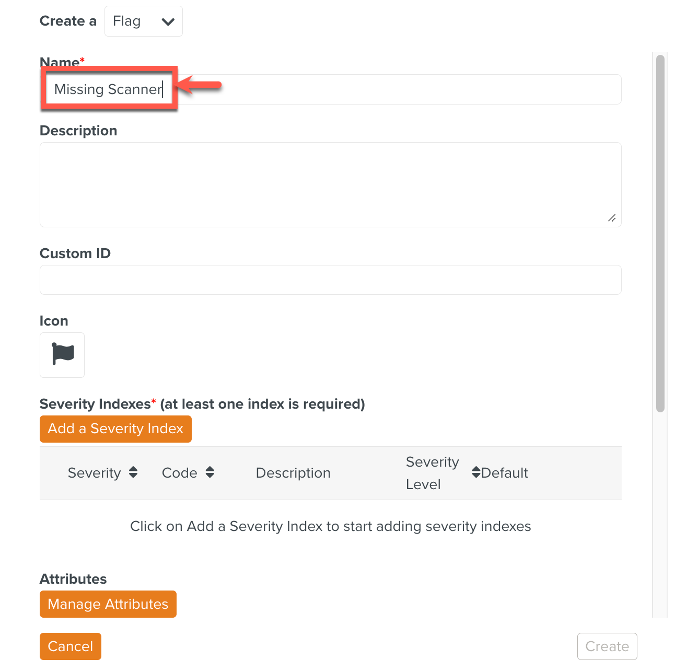
Task: Sort by Severity using the sort arrows
Action: [x=133, y=472]
